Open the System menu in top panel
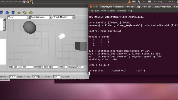 coord(18,2)
